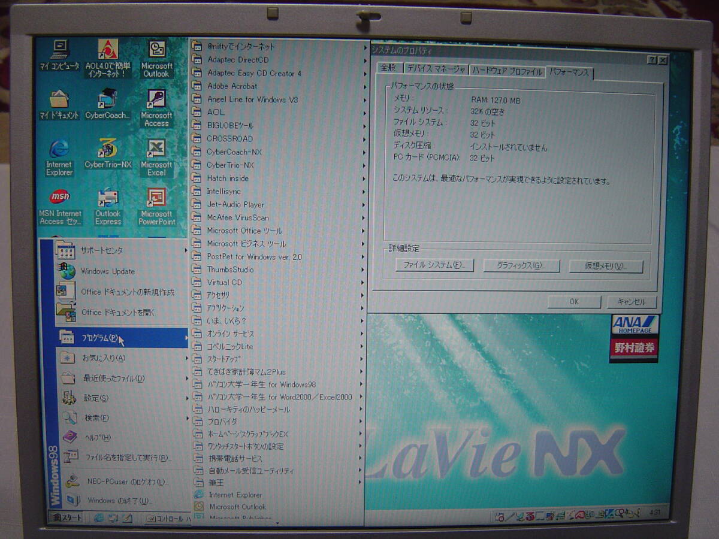This screenshot has height=539, width=719.
Task: Open CyberTrio-NX desktop icon
Action: [x=108, y=155]
